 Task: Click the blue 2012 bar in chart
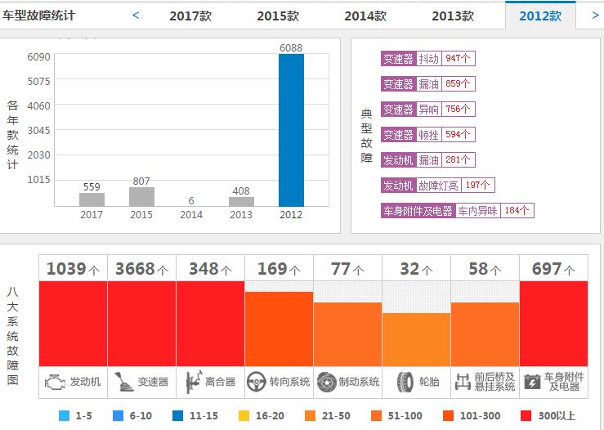[x=291, y=131]
